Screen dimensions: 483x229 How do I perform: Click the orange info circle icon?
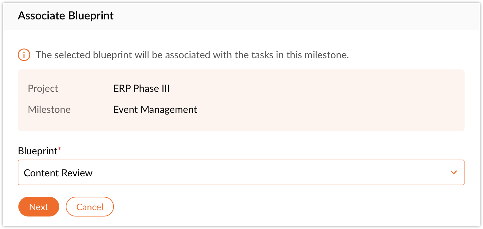24,55
